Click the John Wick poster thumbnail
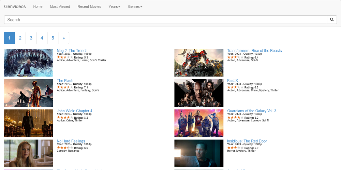Image resolution: width=341 pixels, height=170 pixels. point(29,123)
